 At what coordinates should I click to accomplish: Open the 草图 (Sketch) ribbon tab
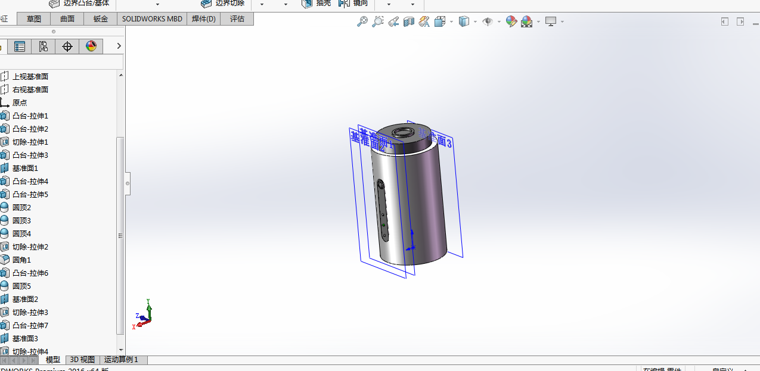click(34, 19)
